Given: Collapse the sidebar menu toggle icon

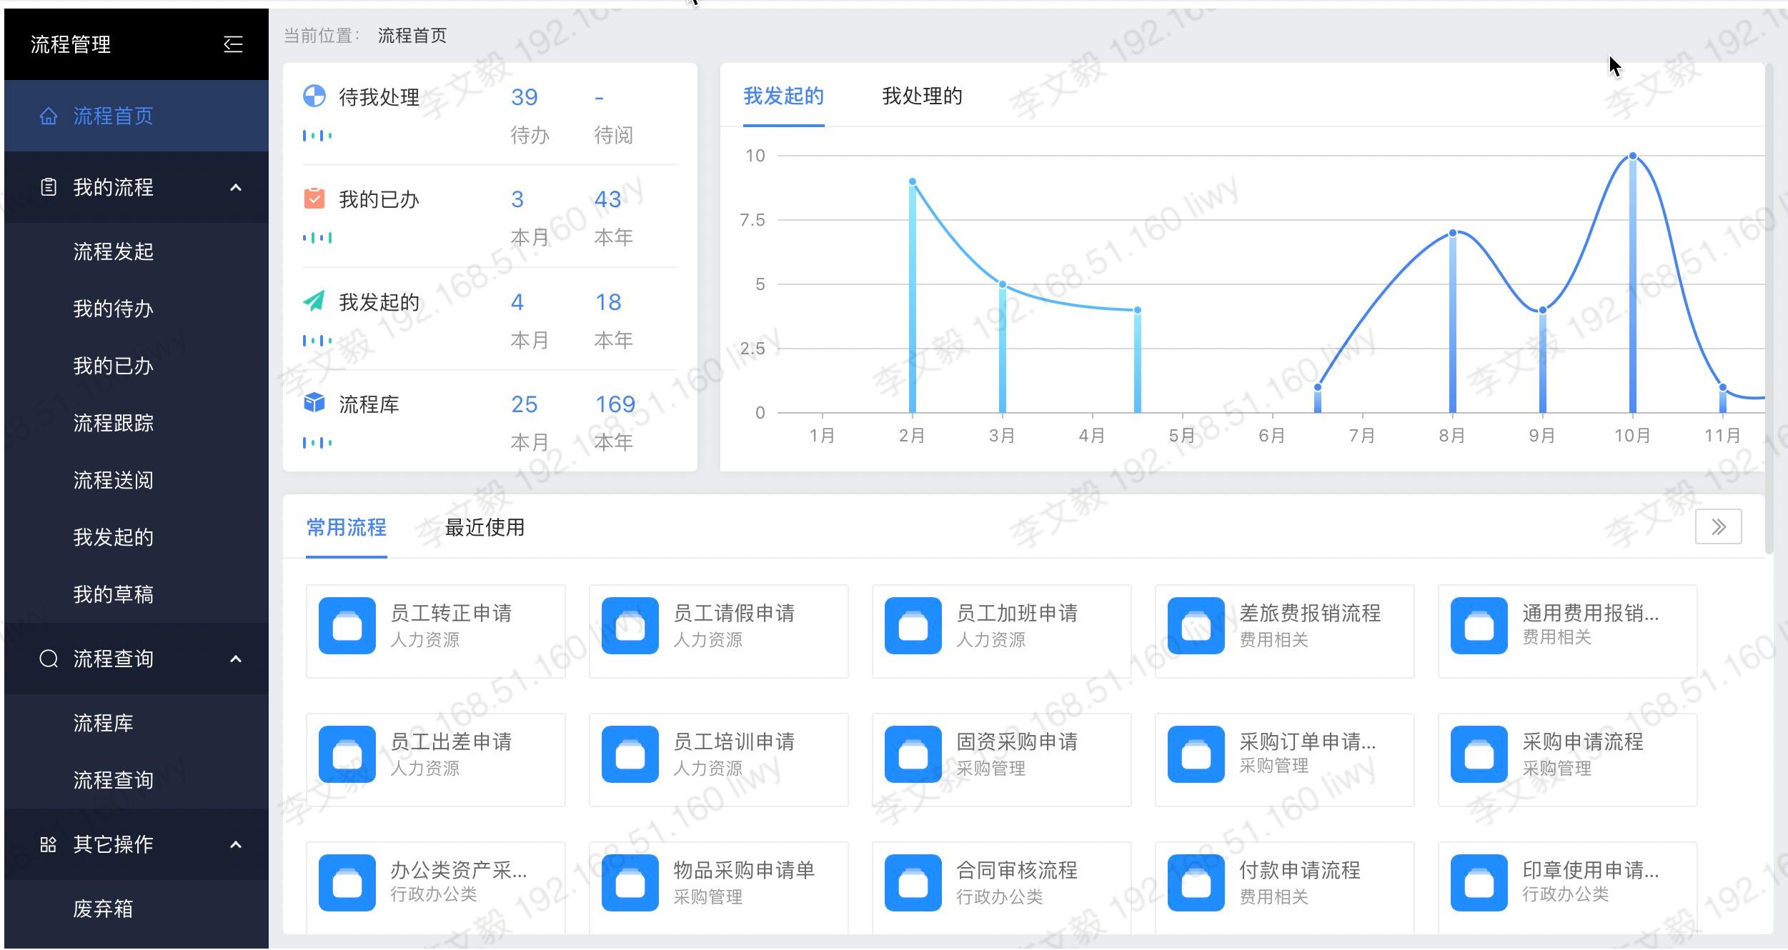Looking at the screenshot, I should tap(233, 44).
